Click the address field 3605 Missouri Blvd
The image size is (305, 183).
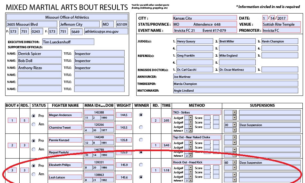click(32, 24)
